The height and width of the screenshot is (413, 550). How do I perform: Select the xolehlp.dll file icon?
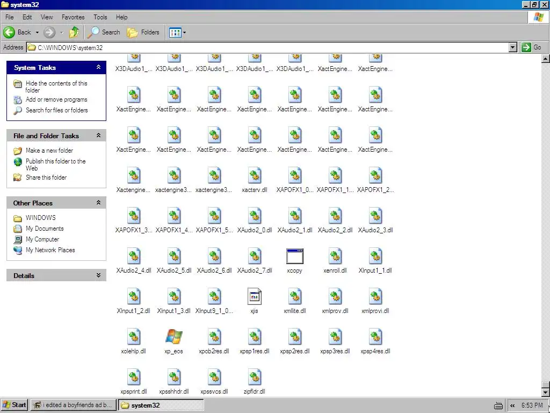click(x=134, y=337)
